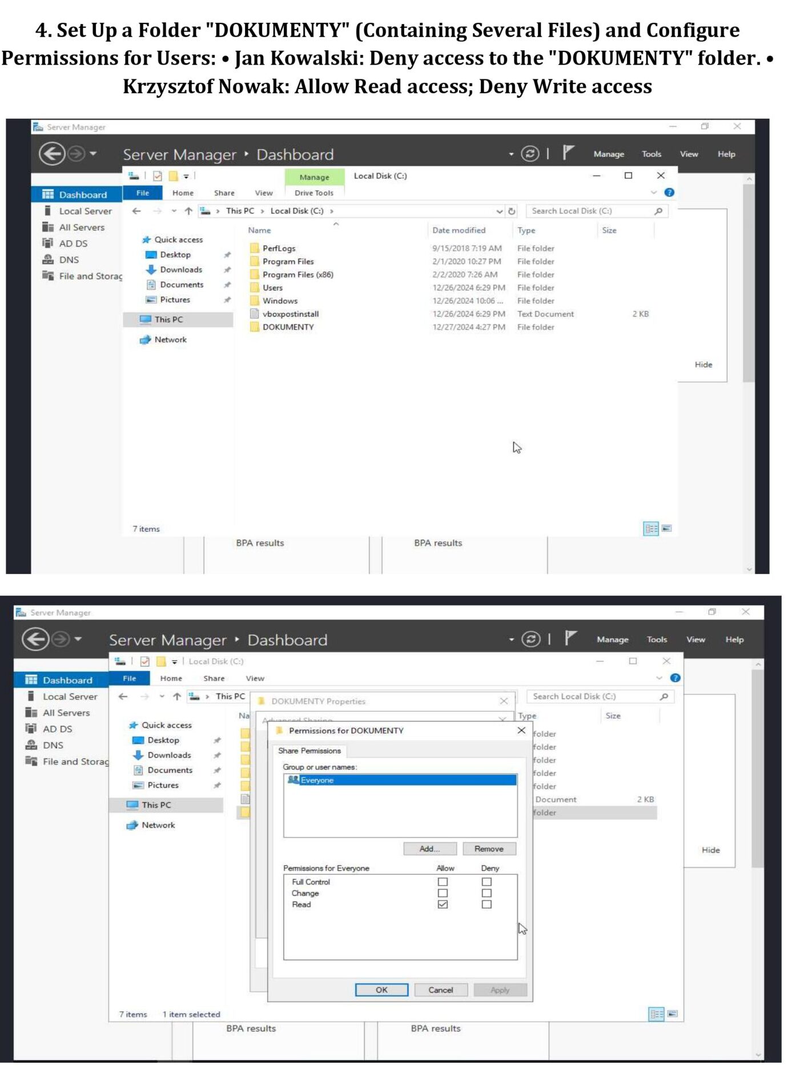Click the refresh button next to upper address bar

click(512, 211)
